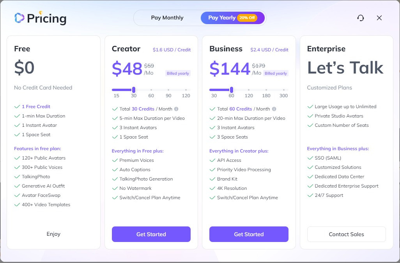Click the Contact Sales button
This screenshot has height=263, width=400.
click(x=347, y=234)
